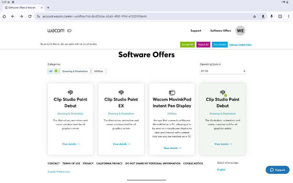
Task: Open DO NOT SHARE MY PERSONAL INFORMATION link
Action: 153,163
